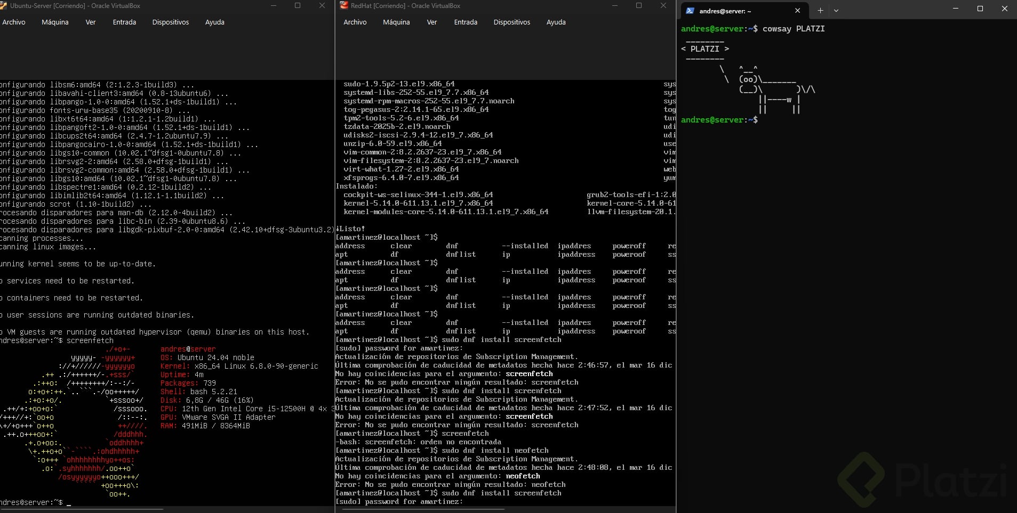Click the 'kernel seems to be up-to-date' message

(x=77, y=264)
